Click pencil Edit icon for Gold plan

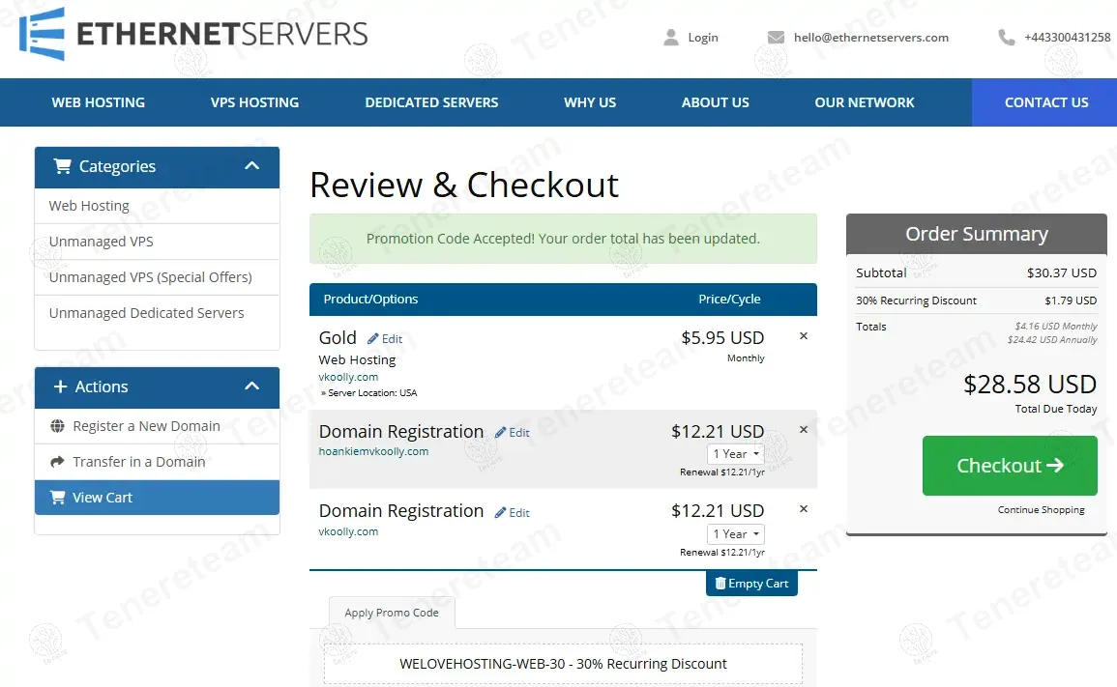click(373, 339)
